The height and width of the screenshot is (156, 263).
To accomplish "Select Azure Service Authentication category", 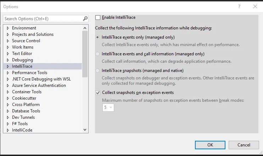I will pyautogui.click(x=39, y=85).
